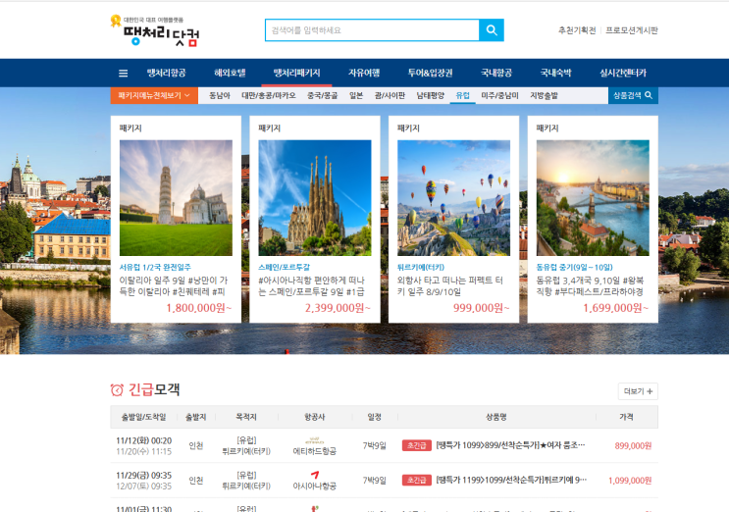Click the 1,800,000원~ price
The height and width of the screenshot is (512, 729).
[x=199, y=308]
